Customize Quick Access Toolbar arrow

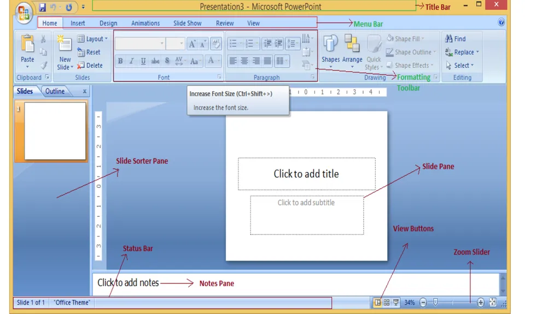[83, 7]
